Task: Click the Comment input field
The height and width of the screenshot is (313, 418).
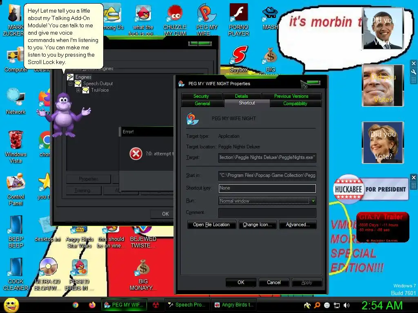Action: [267, 213]
